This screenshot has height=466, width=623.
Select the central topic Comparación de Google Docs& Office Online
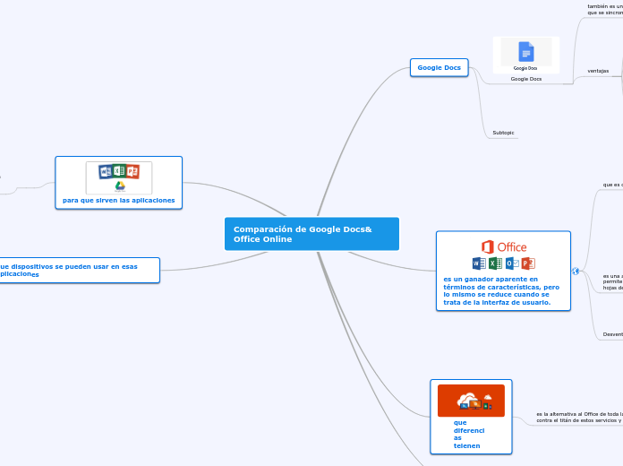[x=311, y=234]
